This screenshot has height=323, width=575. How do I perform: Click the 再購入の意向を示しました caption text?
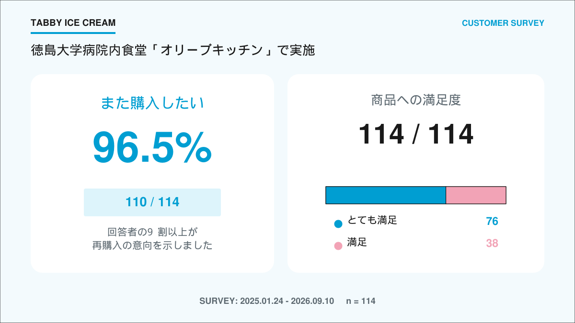pyautogui.click(x=152, y=245)
